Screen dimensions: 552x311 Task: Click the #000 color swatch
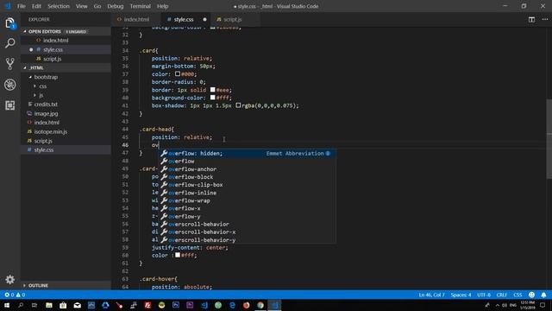[178, 73]
